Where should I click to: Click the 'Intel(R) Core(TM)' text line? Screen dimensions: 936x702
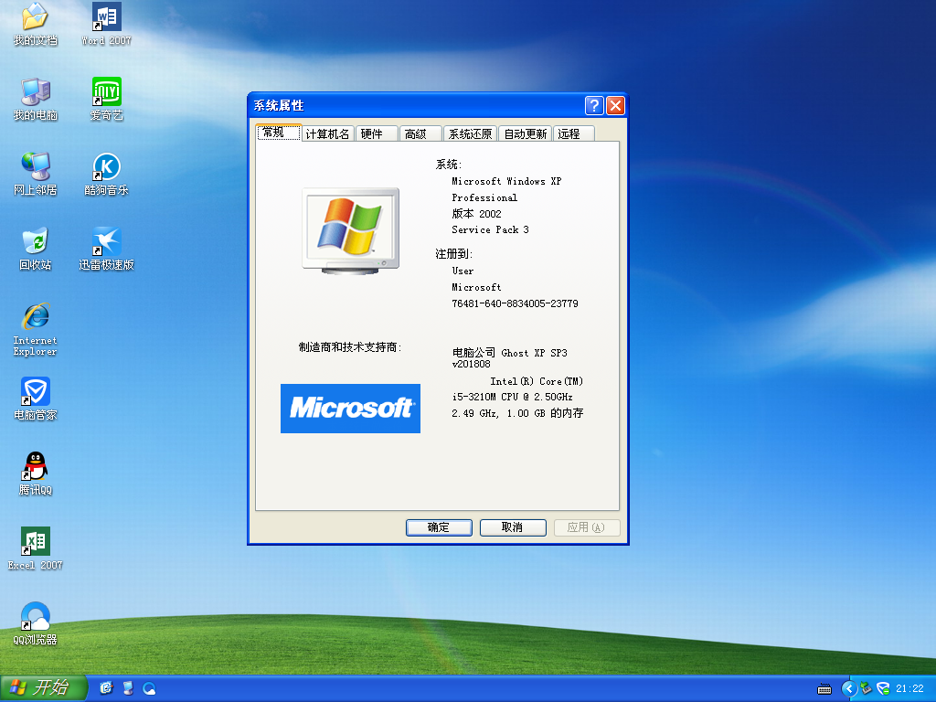click(536, 381)
